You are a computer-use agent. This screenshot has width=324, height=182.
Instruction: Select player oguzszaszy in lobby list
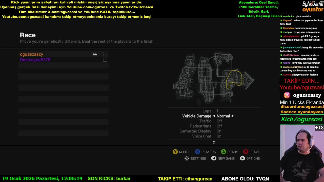tap(63, 54)
